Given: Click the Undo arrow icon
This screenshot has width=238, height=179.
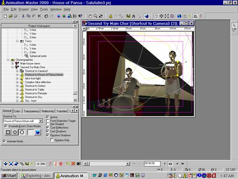Looking at the screenshot, I should (46, 16).
